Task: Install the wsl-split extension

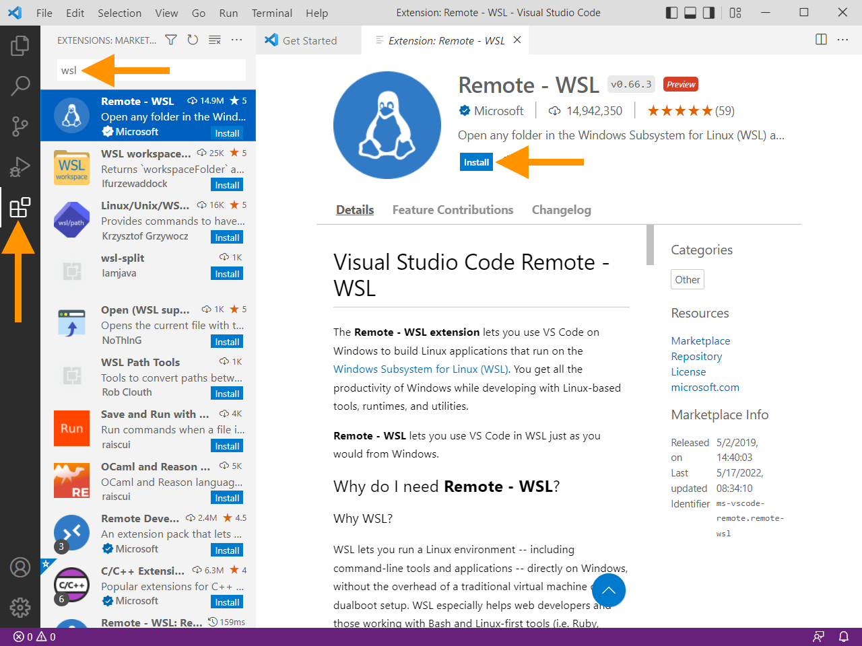Action: [x=227, y=274]
